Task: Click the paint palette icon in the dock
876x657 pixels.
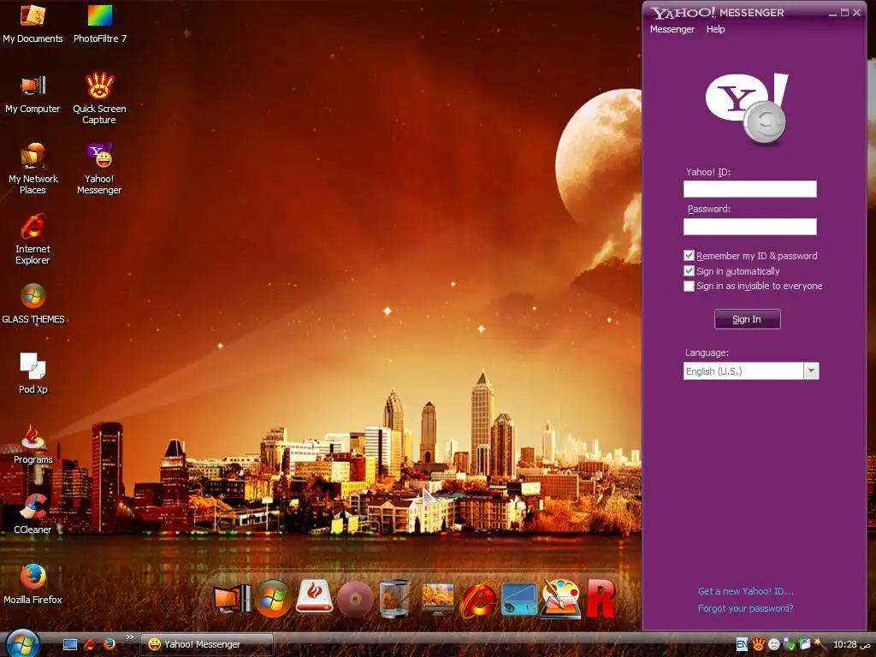Action: 559,599
